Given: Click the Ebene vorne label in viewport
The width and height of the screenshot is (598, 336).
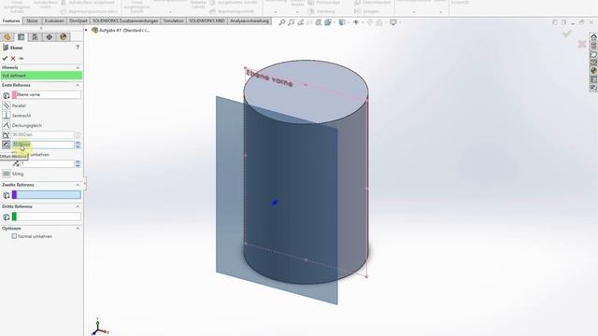Looking at the screenshot, I should [x=269, y=78].
